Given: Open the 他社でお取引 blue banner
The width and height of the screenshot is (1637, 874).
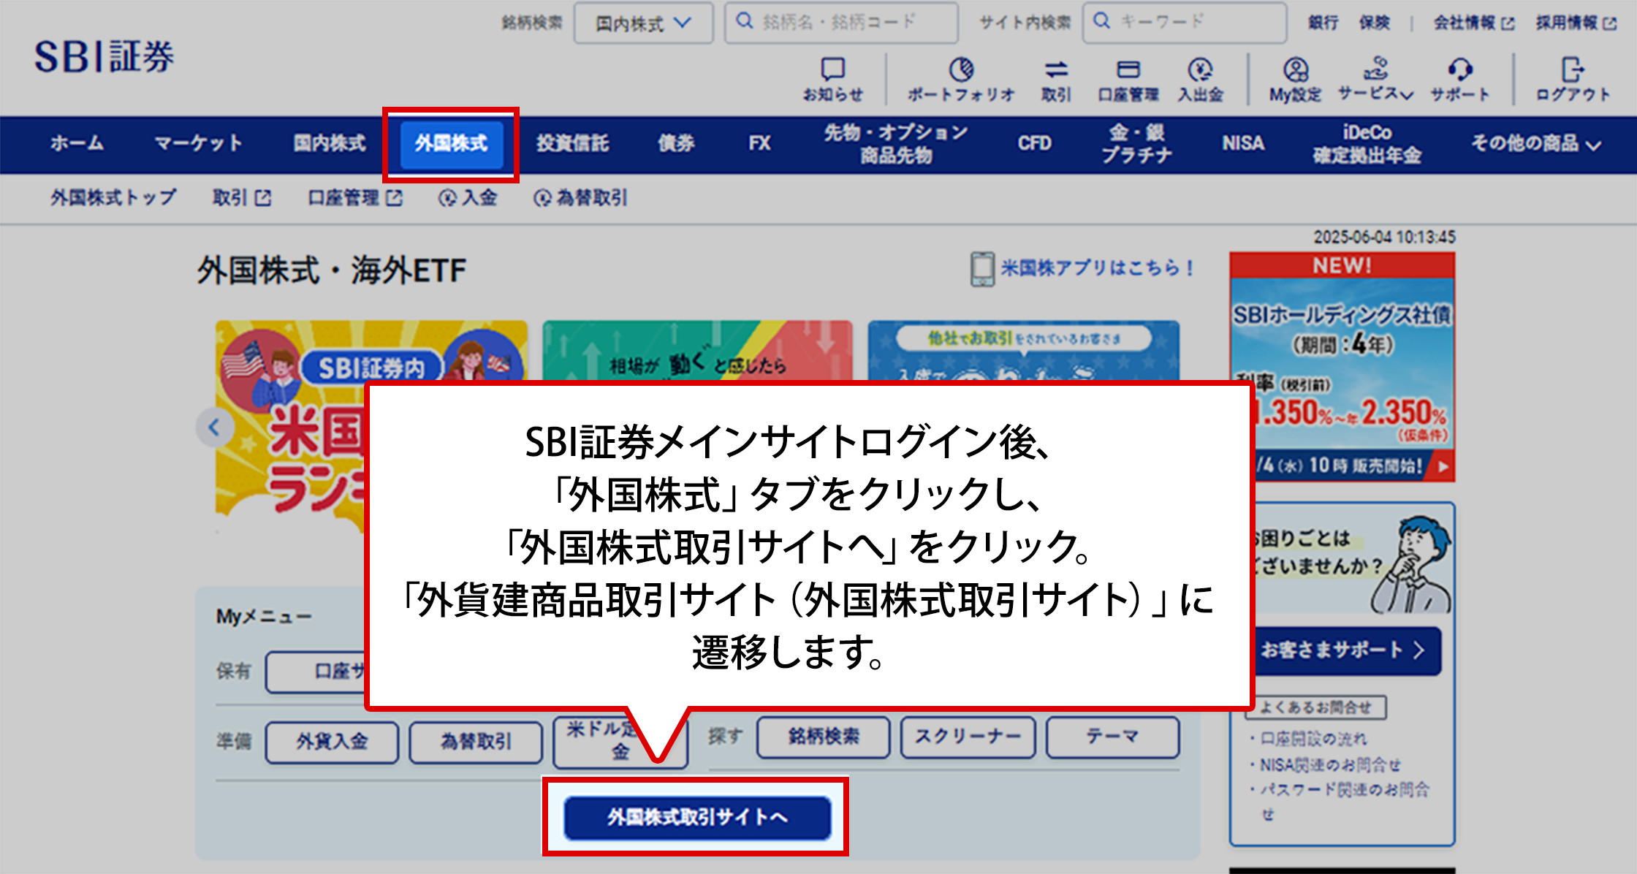Looking at the screenshot, I should [x=1023, y=351].
